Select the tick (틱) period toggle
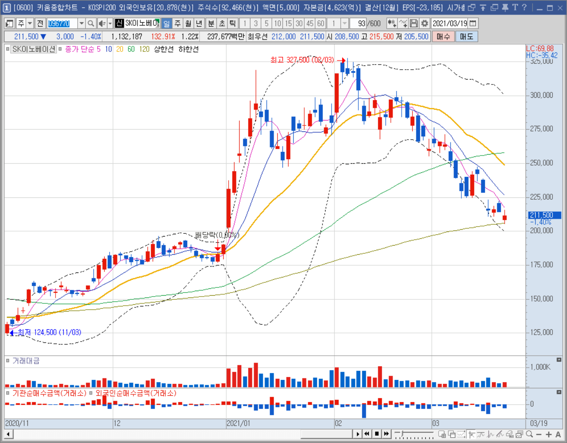This screenshot has width=567, height=443. [x=233, y=23]
